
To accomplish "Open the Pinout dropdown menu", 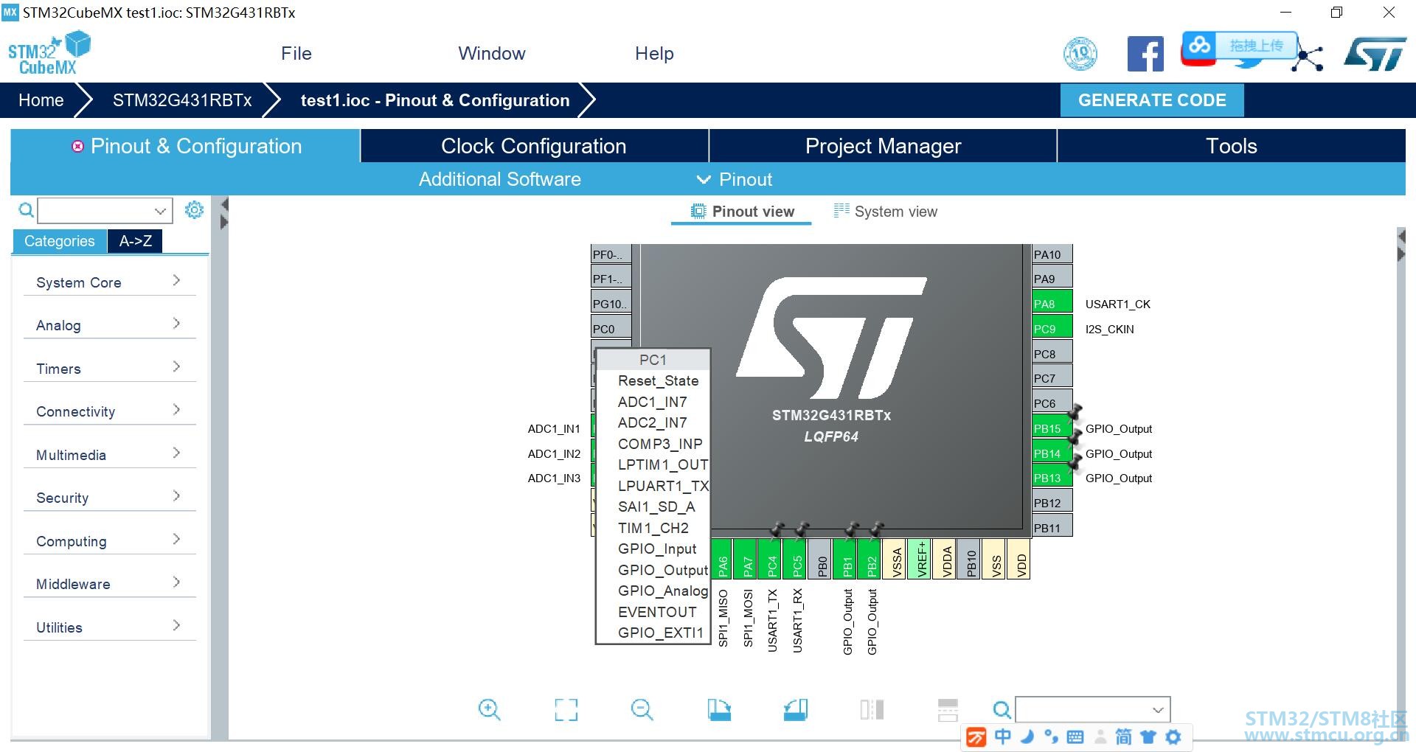I will pyautogui.click(x=735, y=179).
